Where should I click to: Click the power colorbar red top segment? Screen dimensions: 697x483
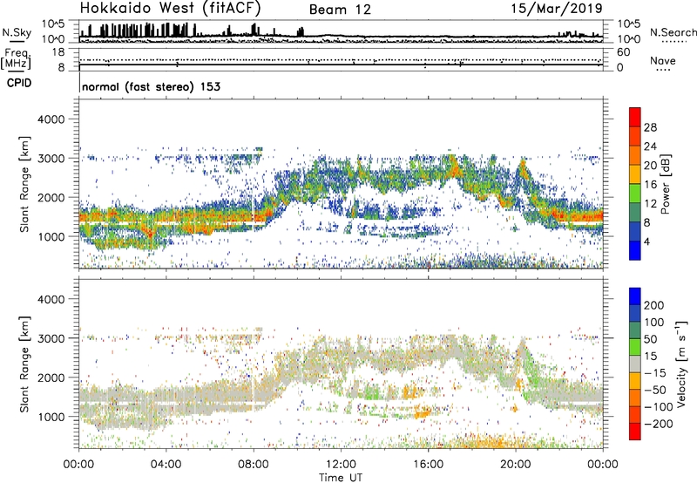point(635,118)
